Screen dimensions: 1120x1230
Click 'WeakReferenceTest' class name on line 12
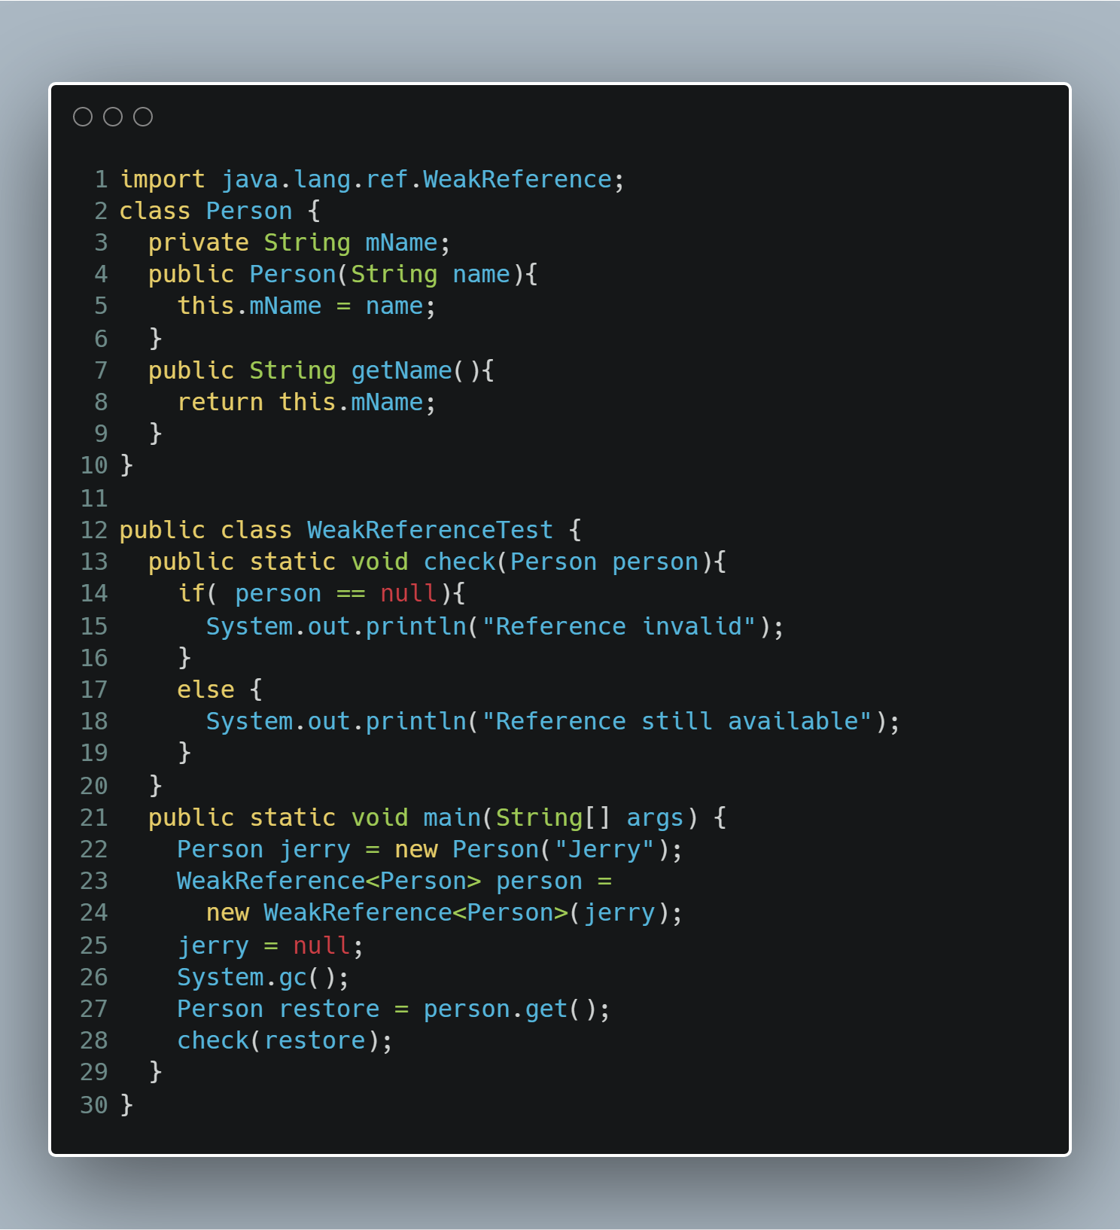tap(430, 530)
